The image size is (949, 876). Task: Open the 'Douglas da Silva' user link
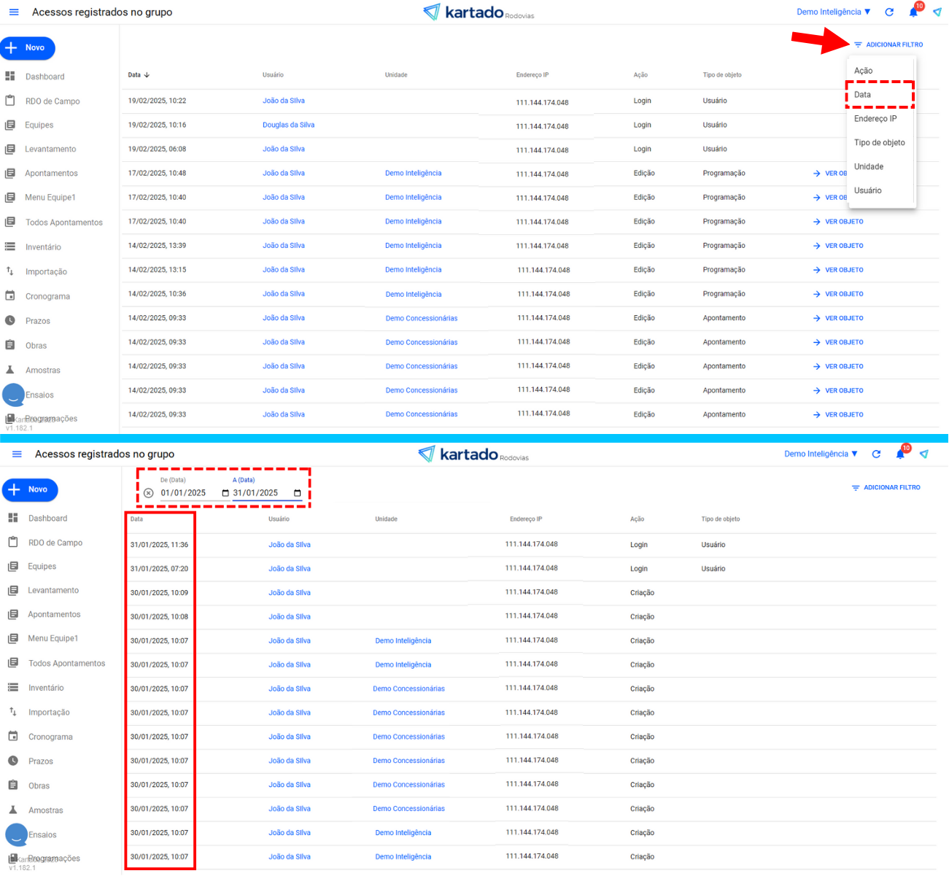click(288, 125)
